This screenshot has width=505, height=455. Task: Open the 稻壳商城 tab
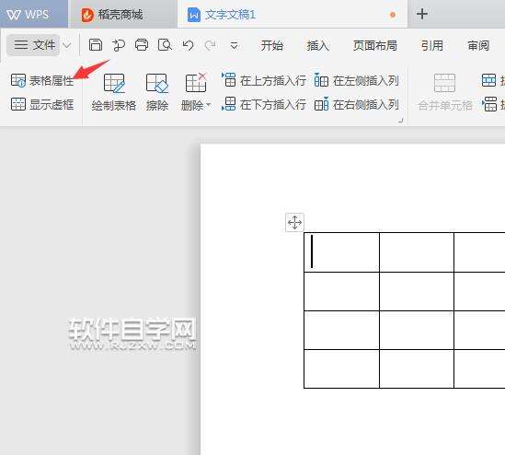point(112,15)
